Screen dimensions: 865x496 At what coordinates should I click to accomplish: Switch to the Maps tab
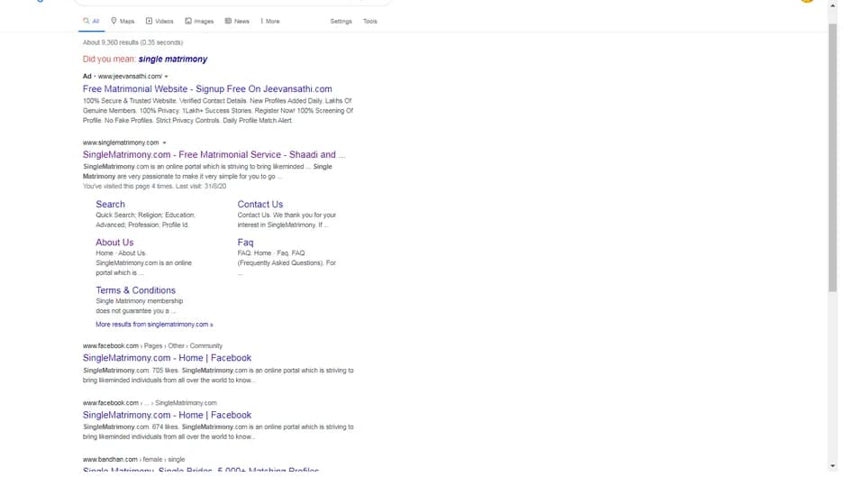123,21
